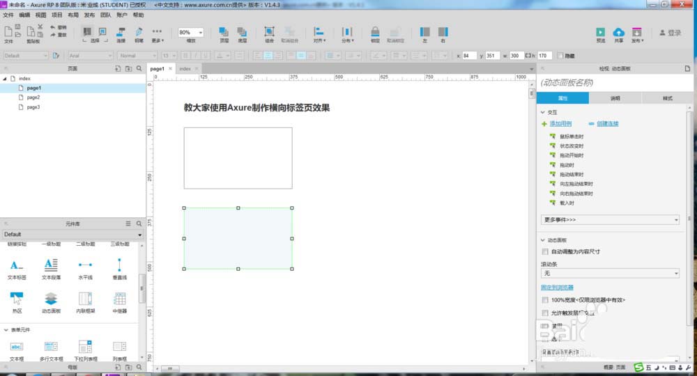The width and height of the screenshot is (697, 376).
Task: Collapse the index tree node
Action: (x=5, y=79)
